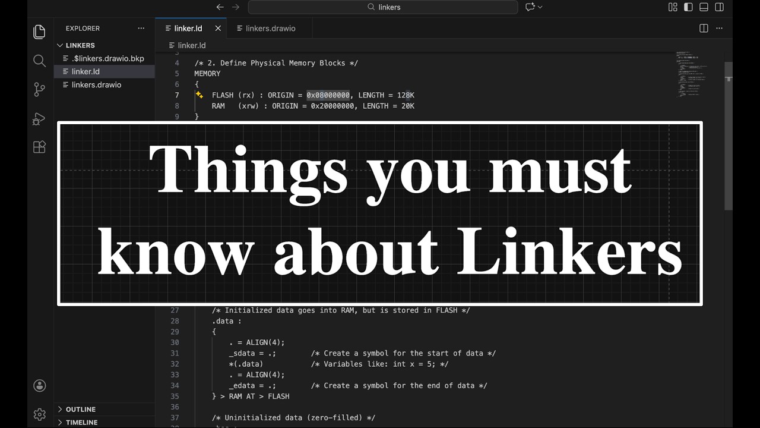Click LENGTH = 20K on line 8
This screenshot has width=760, height=428.
coord(389,106)
